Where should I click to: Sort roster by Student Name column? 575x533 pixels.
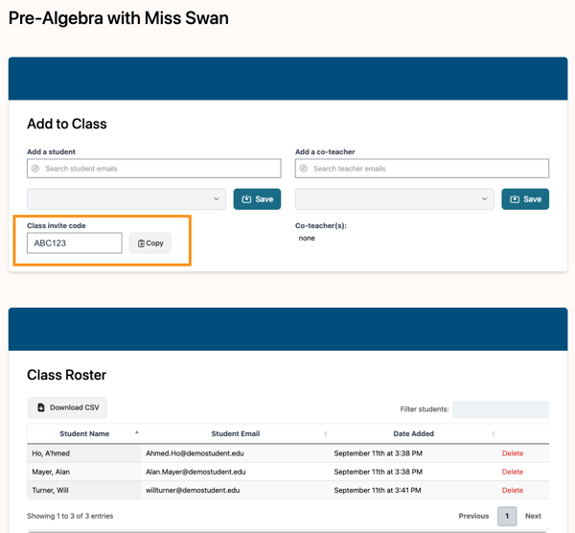(x=84, y=433)
